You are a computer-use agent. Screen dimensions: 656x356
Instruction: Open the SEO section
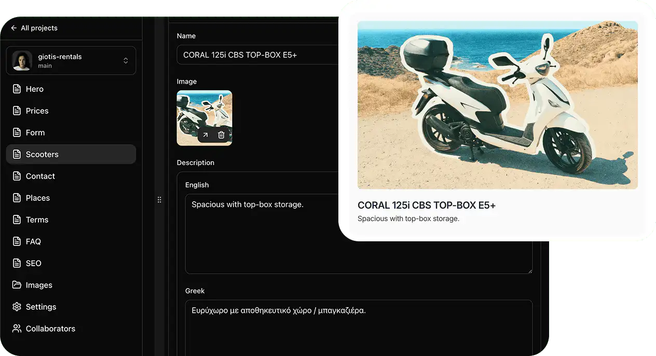(x=33, y=264)
